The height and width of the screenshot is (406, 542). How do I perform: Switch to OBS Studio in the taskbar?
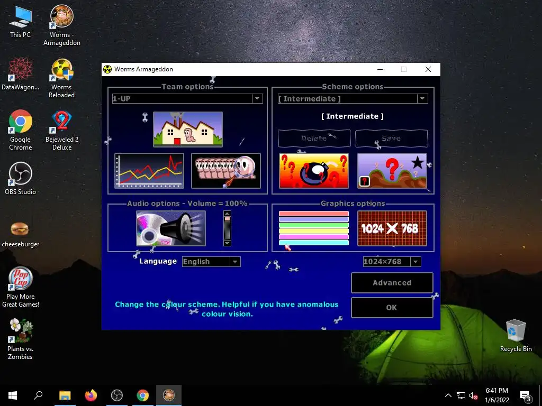click(117, 395)
